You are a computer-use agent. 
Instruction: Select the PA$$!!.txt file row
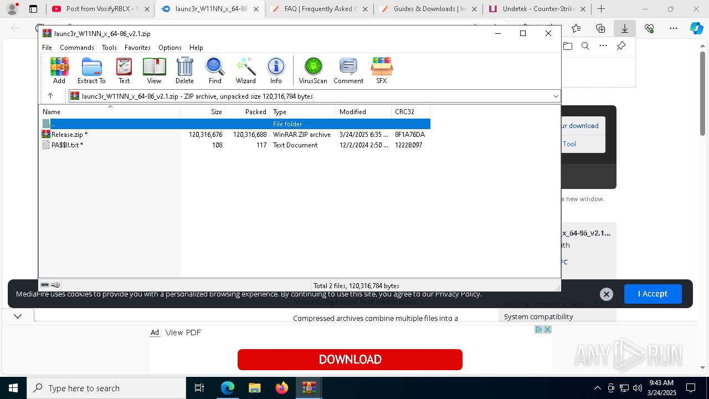[235, 145]
